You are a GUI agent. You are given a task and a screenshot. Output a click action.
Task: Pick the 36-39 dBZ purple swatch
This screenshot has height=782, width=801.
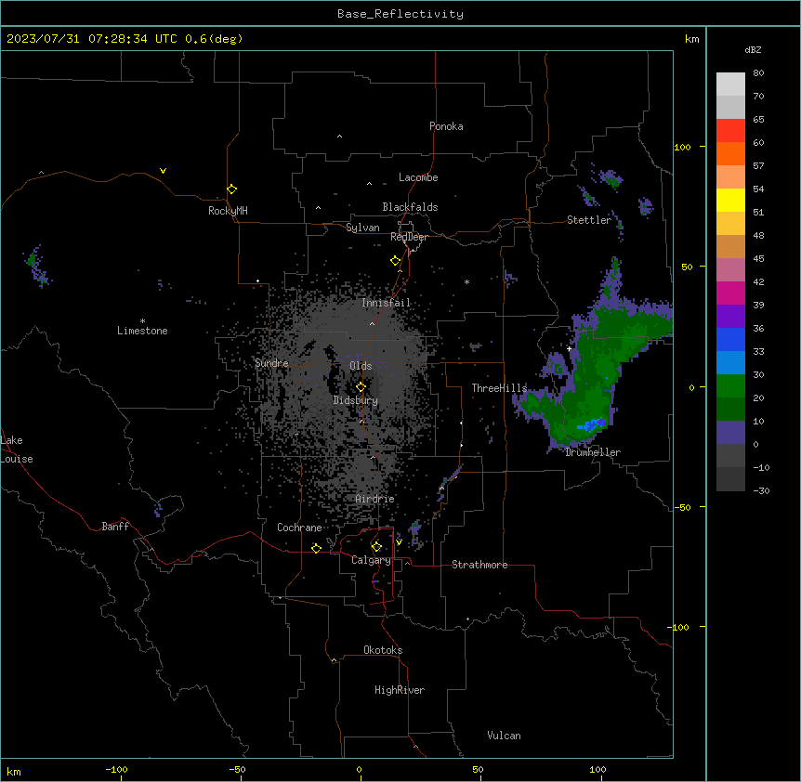coord(730,317)
